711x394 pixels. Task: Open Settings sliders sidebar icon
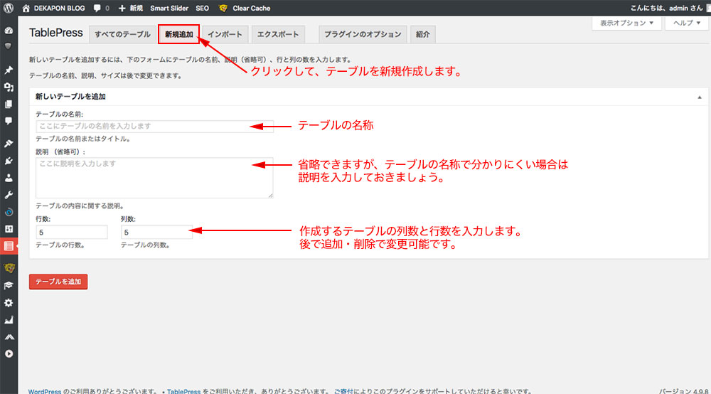(9, 229)
